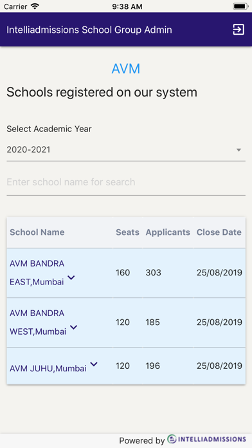Image resolution: width=252 pixels, height=448 pixels.
Task: Open the academic year dropdown arrow
Action: coord(239,150)
